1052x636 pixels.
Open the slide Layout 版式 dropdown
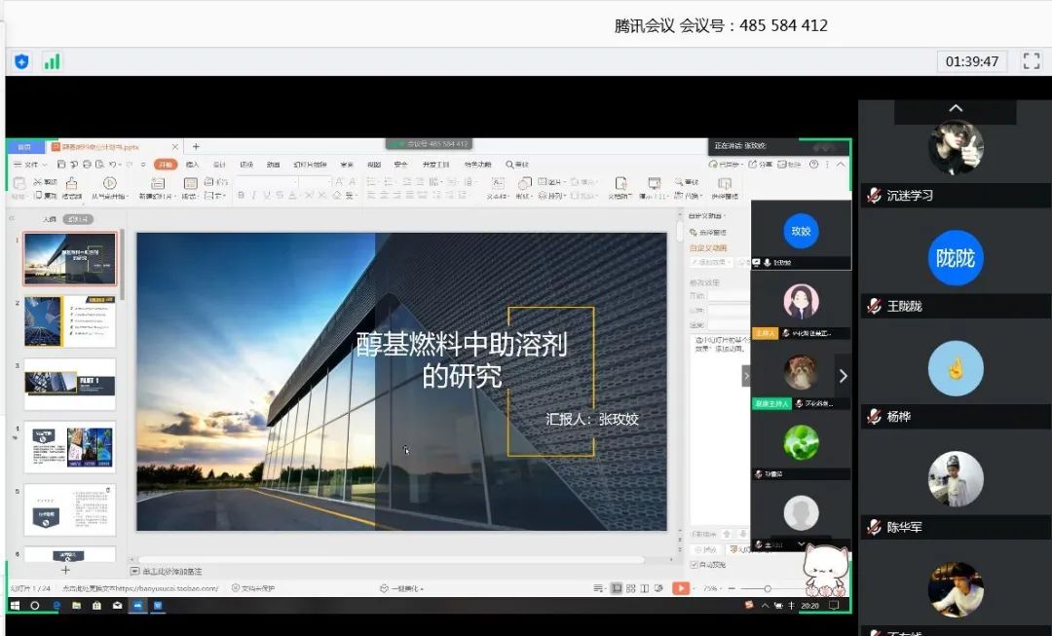[x=191, y=187]
